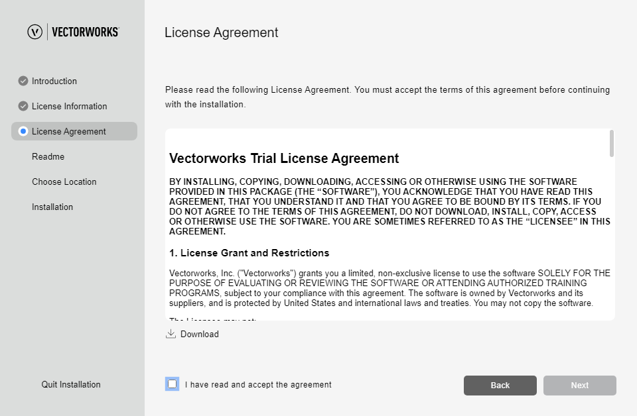Select the Installation step
This screenshot has width=637, height=416.
[52, 207]
